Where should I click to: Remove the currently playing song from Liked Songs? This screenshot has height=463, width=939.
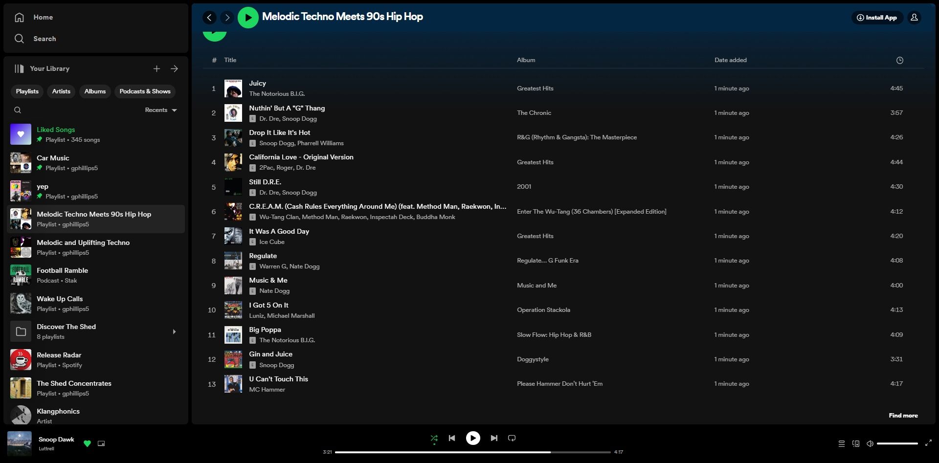[88, 444]
